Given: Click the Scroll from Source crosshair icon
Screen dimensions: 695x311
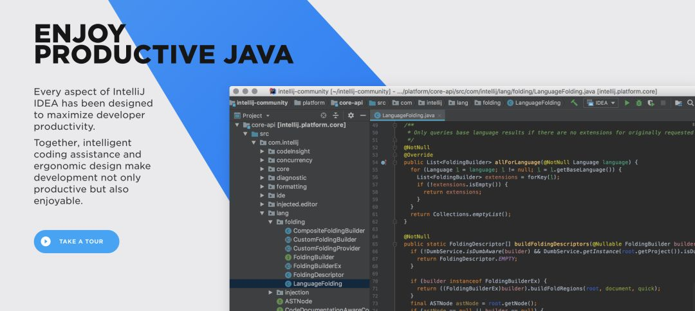Looking at the screenshot, I should tap(324, 116).
